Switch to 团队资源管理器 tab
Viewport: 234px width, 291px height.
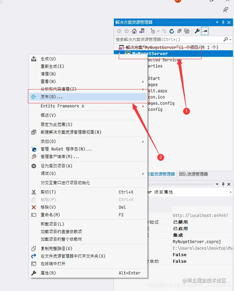point(193,174)
